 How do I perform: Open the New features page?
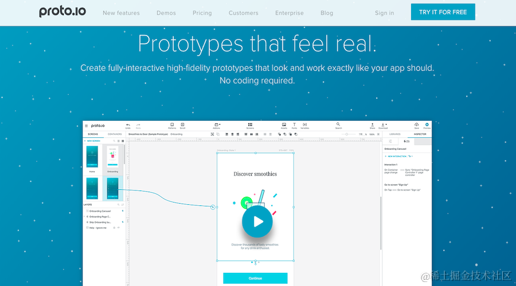tap(121, 13)
